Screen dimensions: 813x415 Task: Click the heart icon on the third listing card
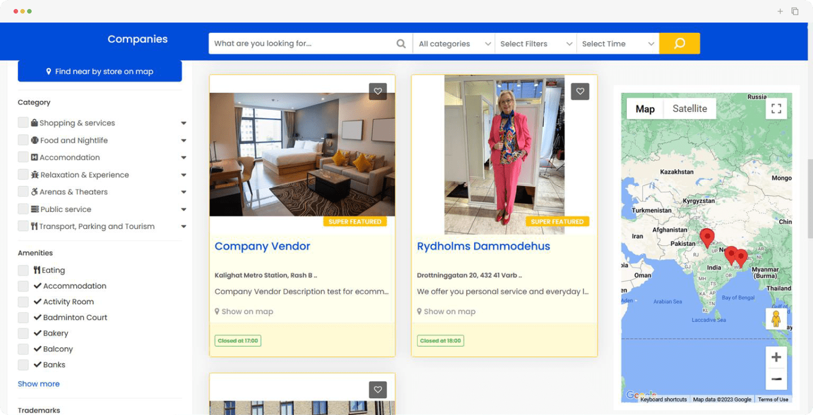378,389
